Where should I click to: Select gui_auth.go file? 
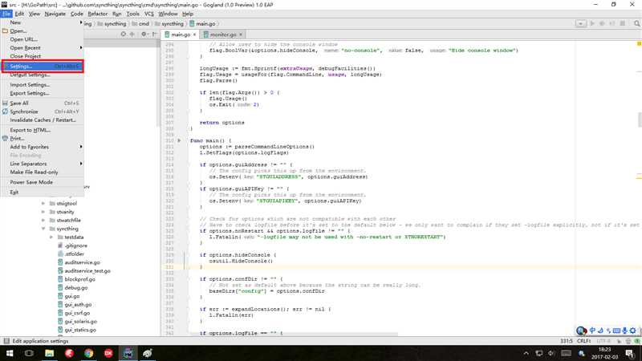click(x=78, y=305)
